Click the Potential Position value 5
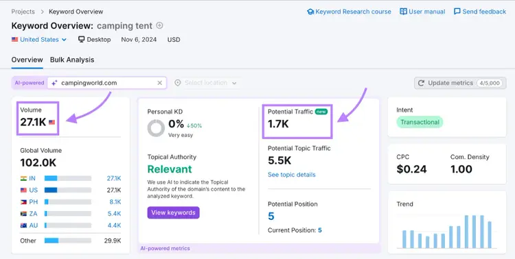Viewport: 515px width, 259px height. 271,217
